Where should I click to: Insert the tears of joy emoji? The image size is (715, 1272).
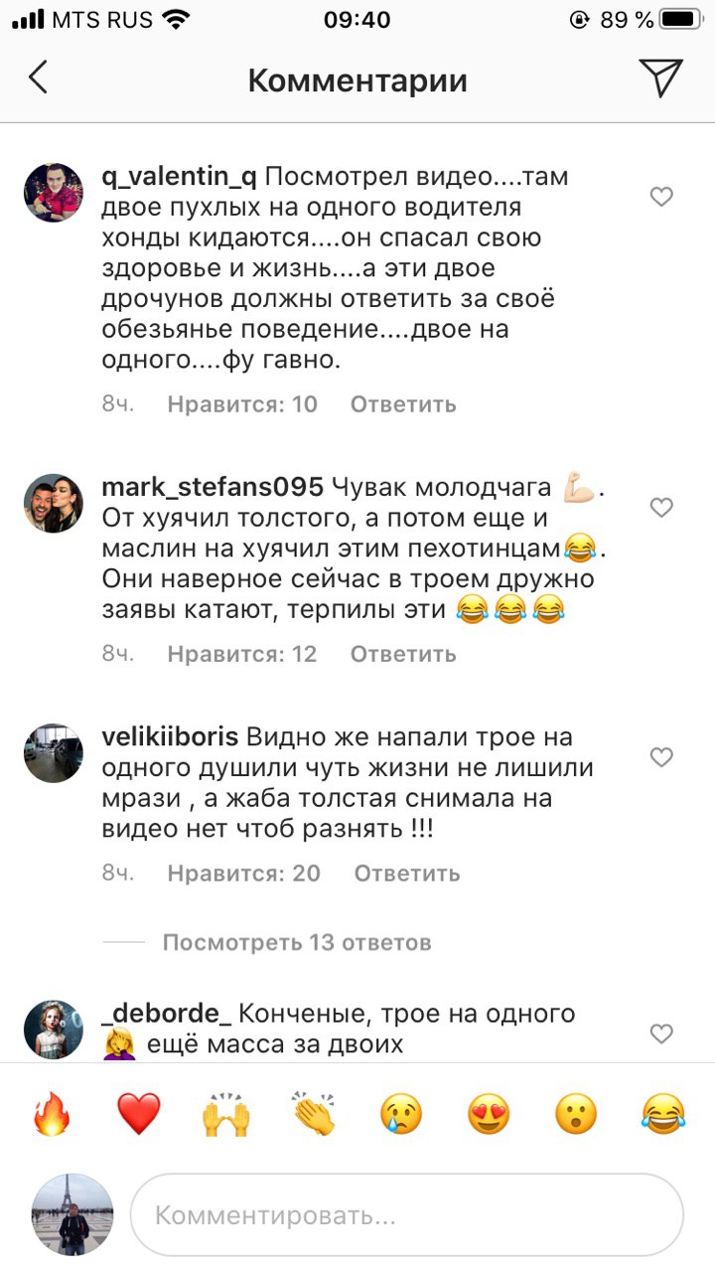point(663,1114)
